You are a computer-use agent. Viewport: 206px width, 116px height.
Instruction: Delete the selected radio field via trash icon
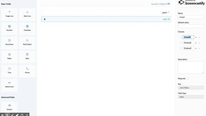[44, 19]
